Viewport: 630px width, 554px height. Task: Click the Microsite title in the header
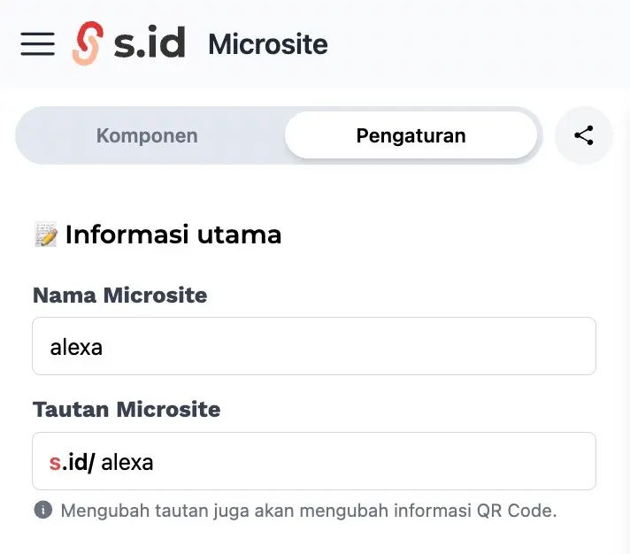pyautogui.click(x=268, y=43)
